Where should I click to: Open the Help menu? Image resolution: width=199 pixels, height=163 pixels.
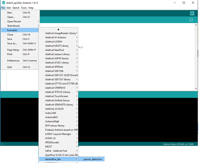[x=31, y=8]
